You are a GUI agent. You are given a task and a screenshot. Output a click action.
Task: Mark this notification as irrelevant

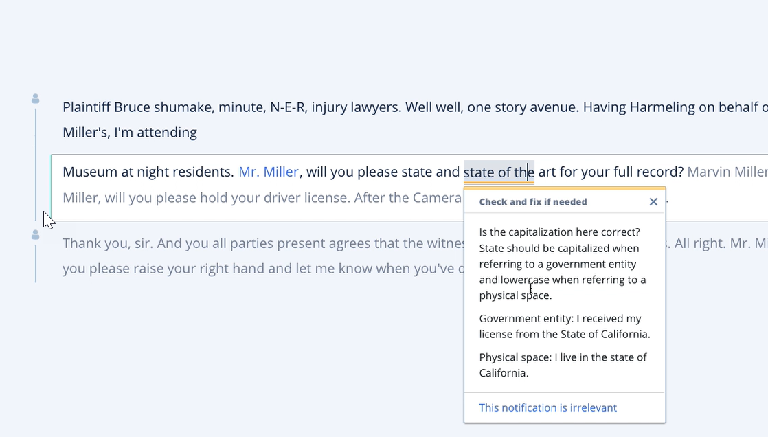coord(547,407)
